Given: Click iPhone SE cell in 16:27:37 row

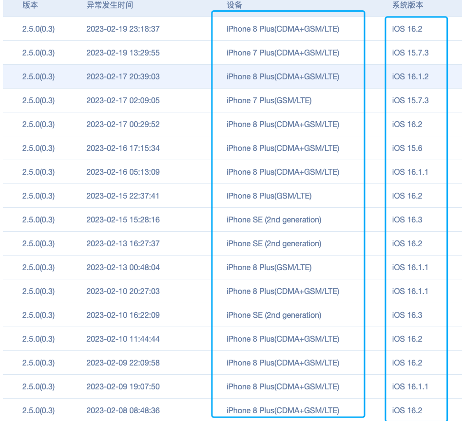Looking at the screenshot, I should coord(274,243).
